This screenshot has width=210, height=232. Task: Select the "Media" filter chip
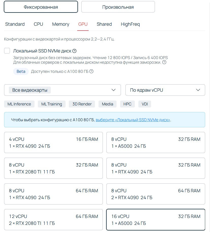coord(107,104)
